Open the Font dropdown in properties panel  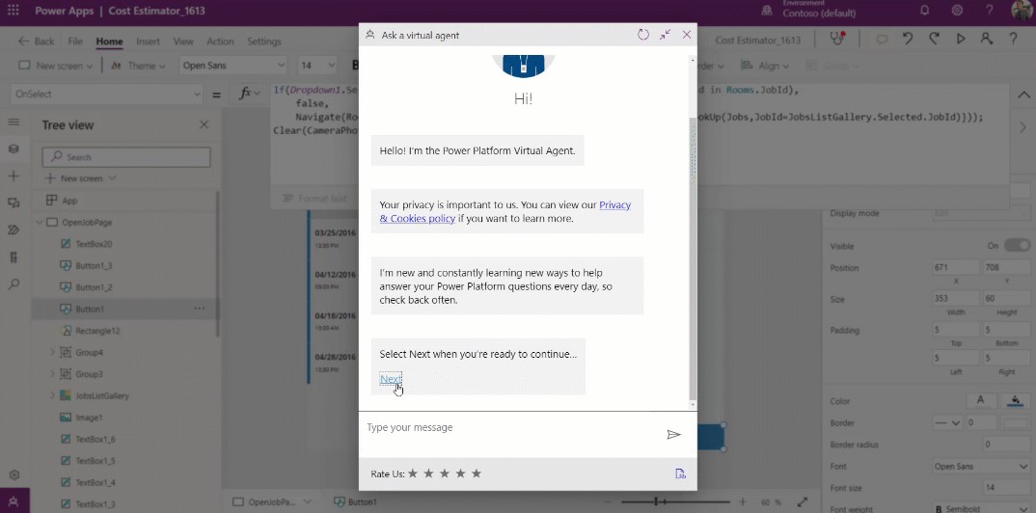pos(980,466)
